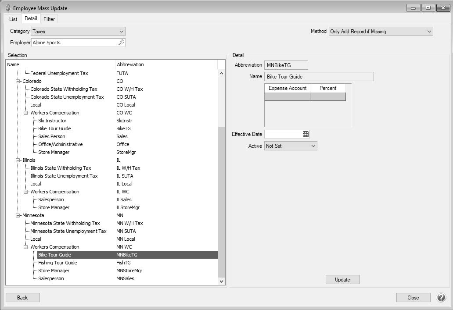Click the MN W/H Tax abbreviation

click(x=129, y=223)
